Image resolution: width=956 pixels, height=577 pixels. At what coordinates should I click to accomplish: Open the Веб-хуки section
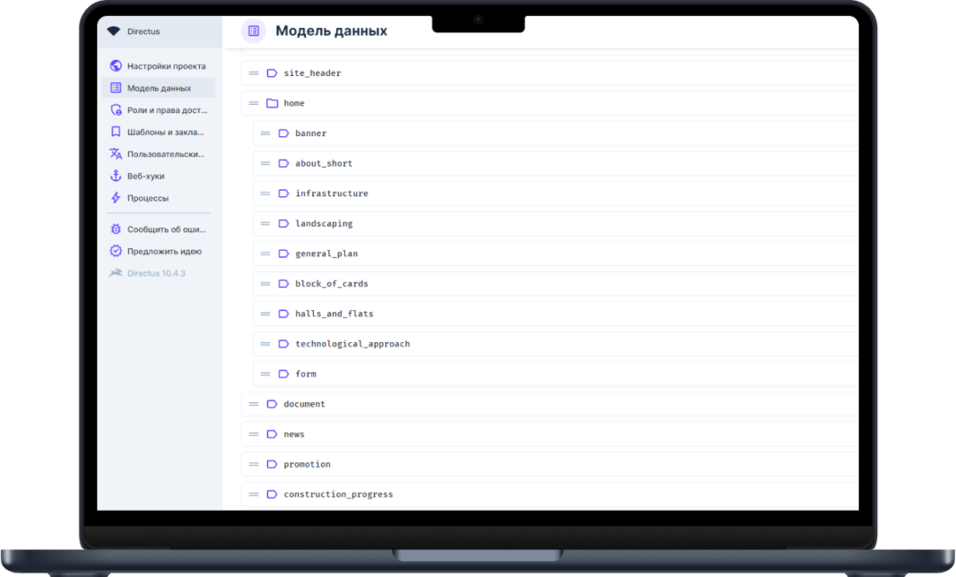click(x=159, y=176)
